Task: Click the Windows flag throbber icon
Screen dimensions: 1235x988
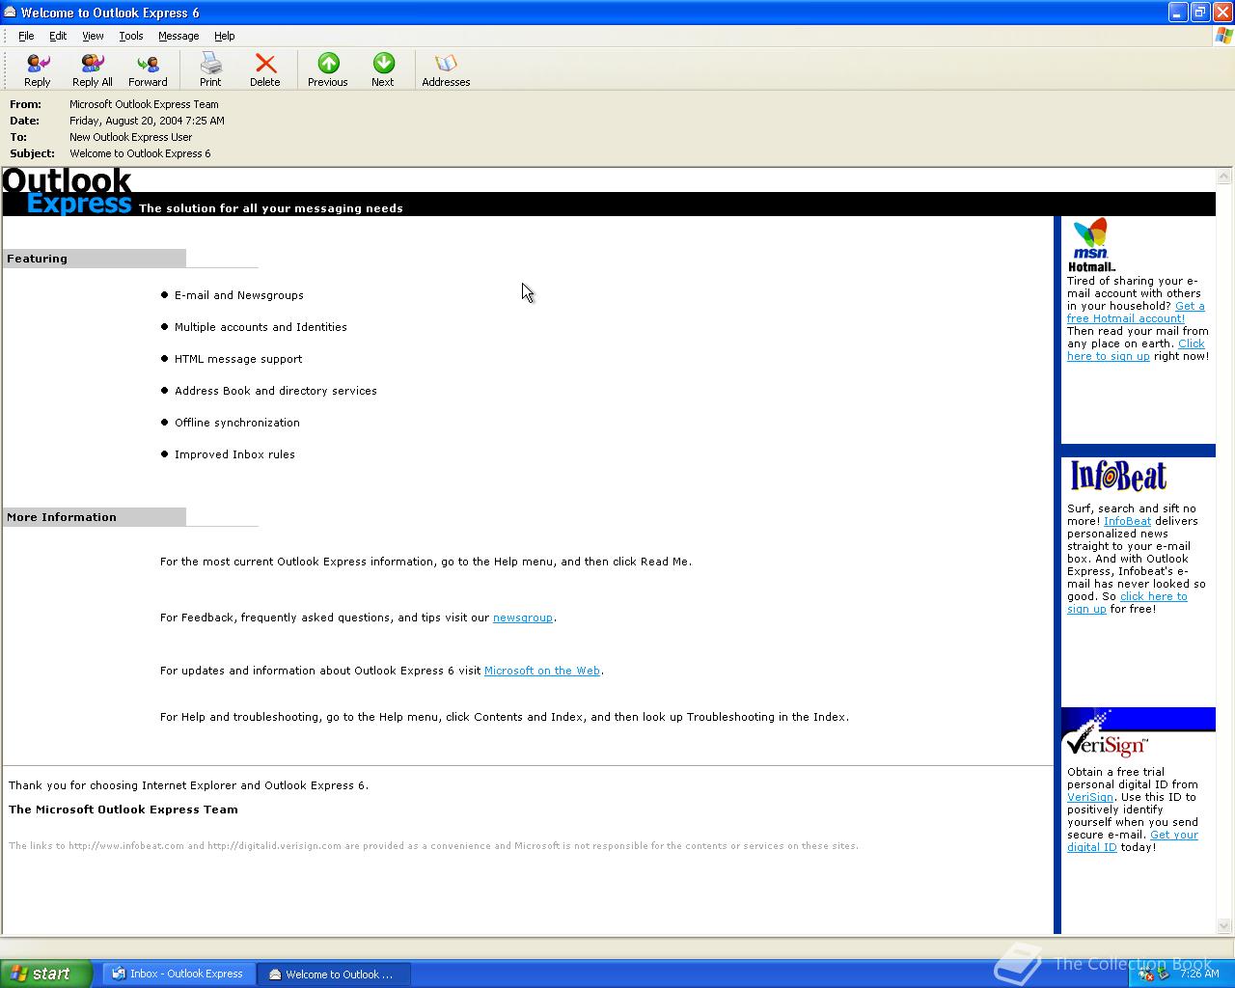Action: 1223,36
